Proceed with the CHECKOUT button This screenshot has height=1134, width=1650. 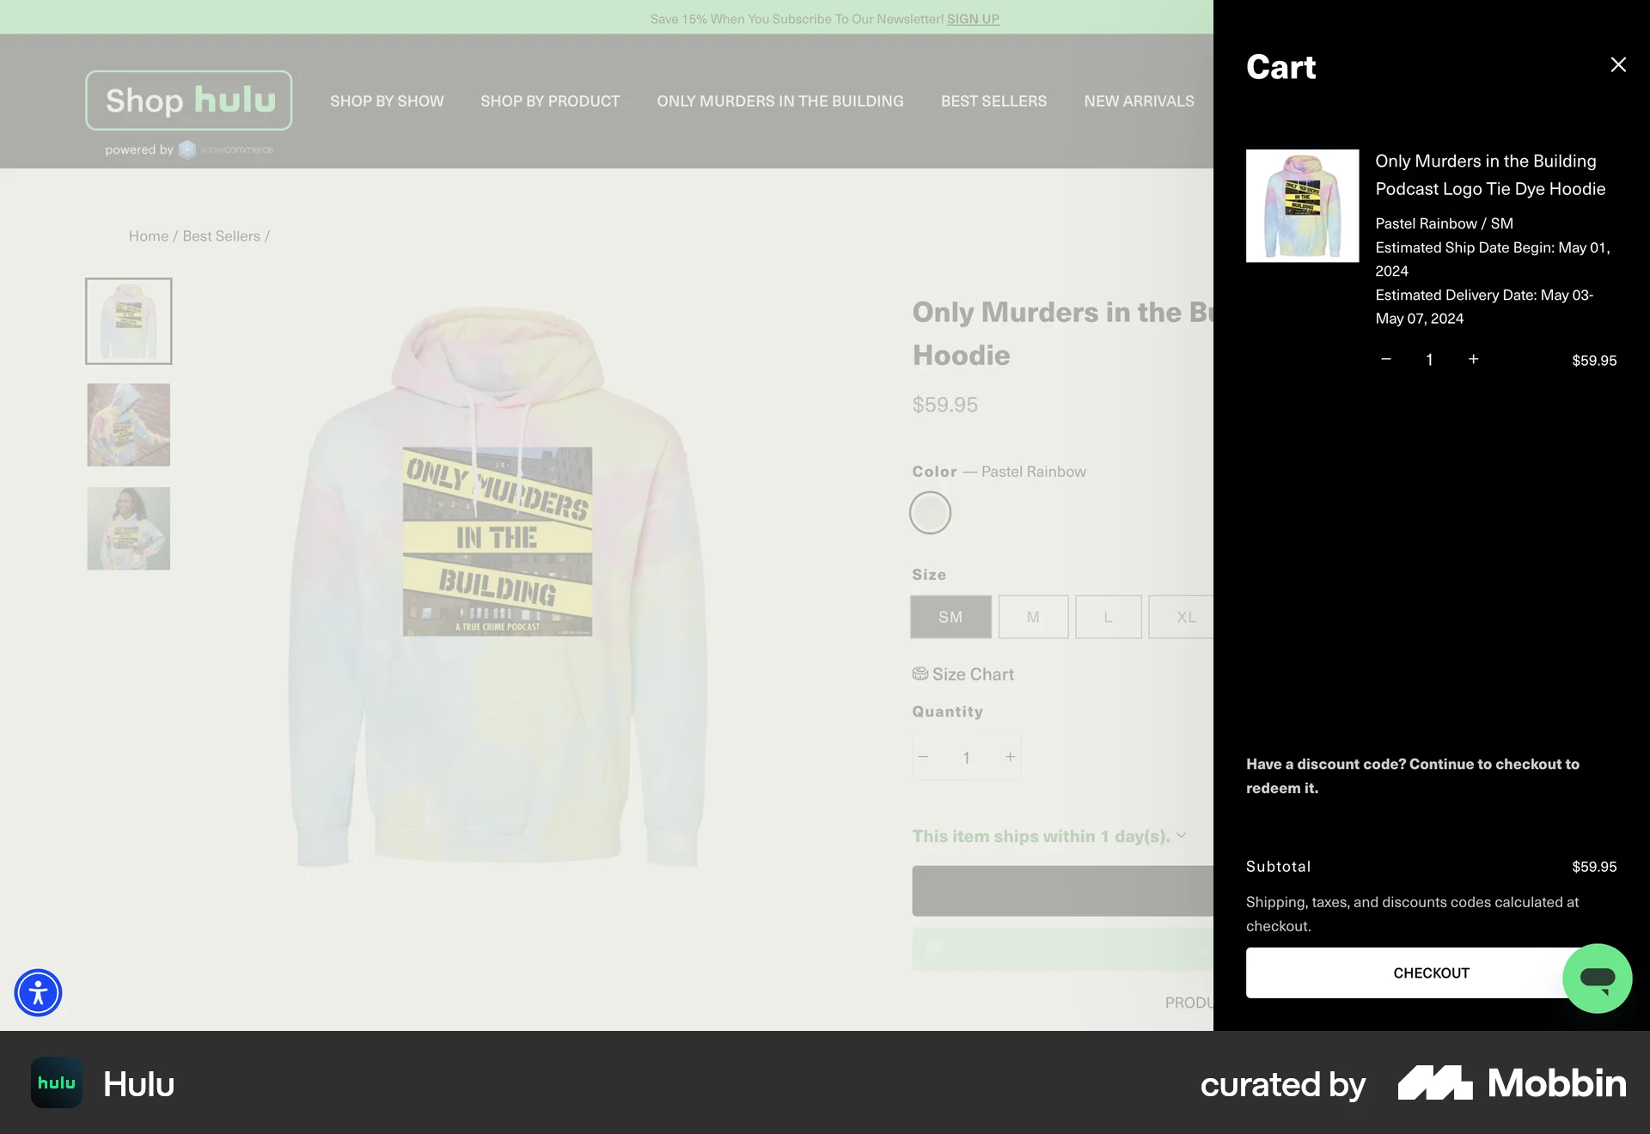(x=1431, y=972)
